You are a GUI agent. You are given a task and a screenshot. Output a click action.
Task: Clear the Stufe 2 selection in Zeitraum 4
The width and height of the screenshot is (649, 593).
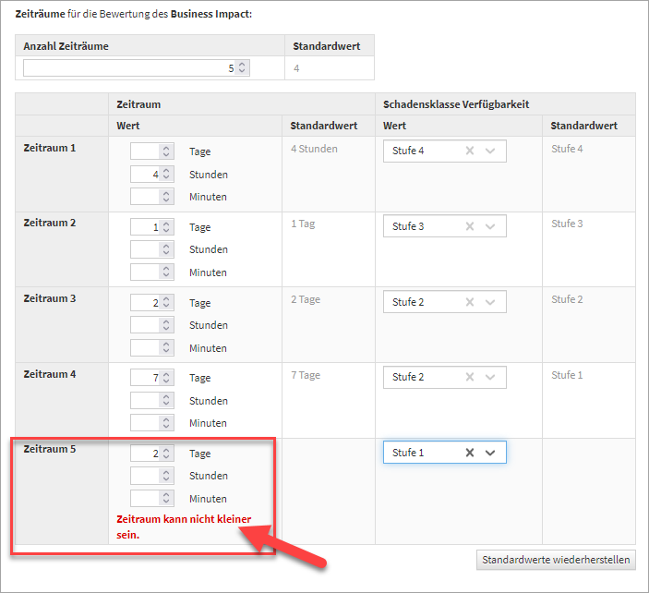tap(469, 377)
